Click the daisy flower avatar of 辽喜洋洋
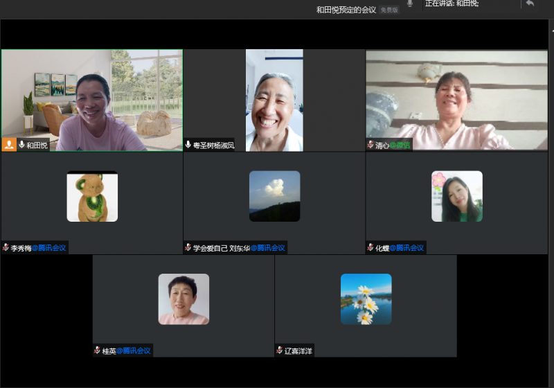This screenshot has width=554, height=388. [366, 299]
